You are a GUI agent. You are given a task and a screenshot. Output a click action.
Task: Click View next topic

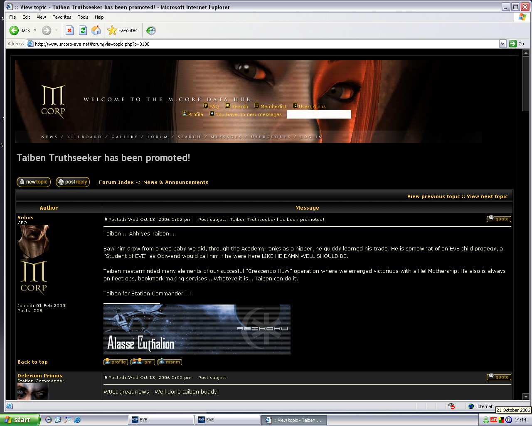(x=487, y=196)
